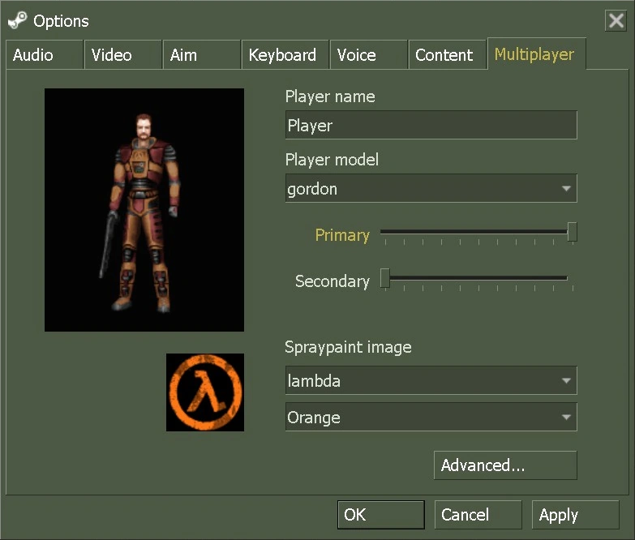This screenshot has height=540, width=635.
Task: Close the Options dialog with the X
Action: point(616,20)
